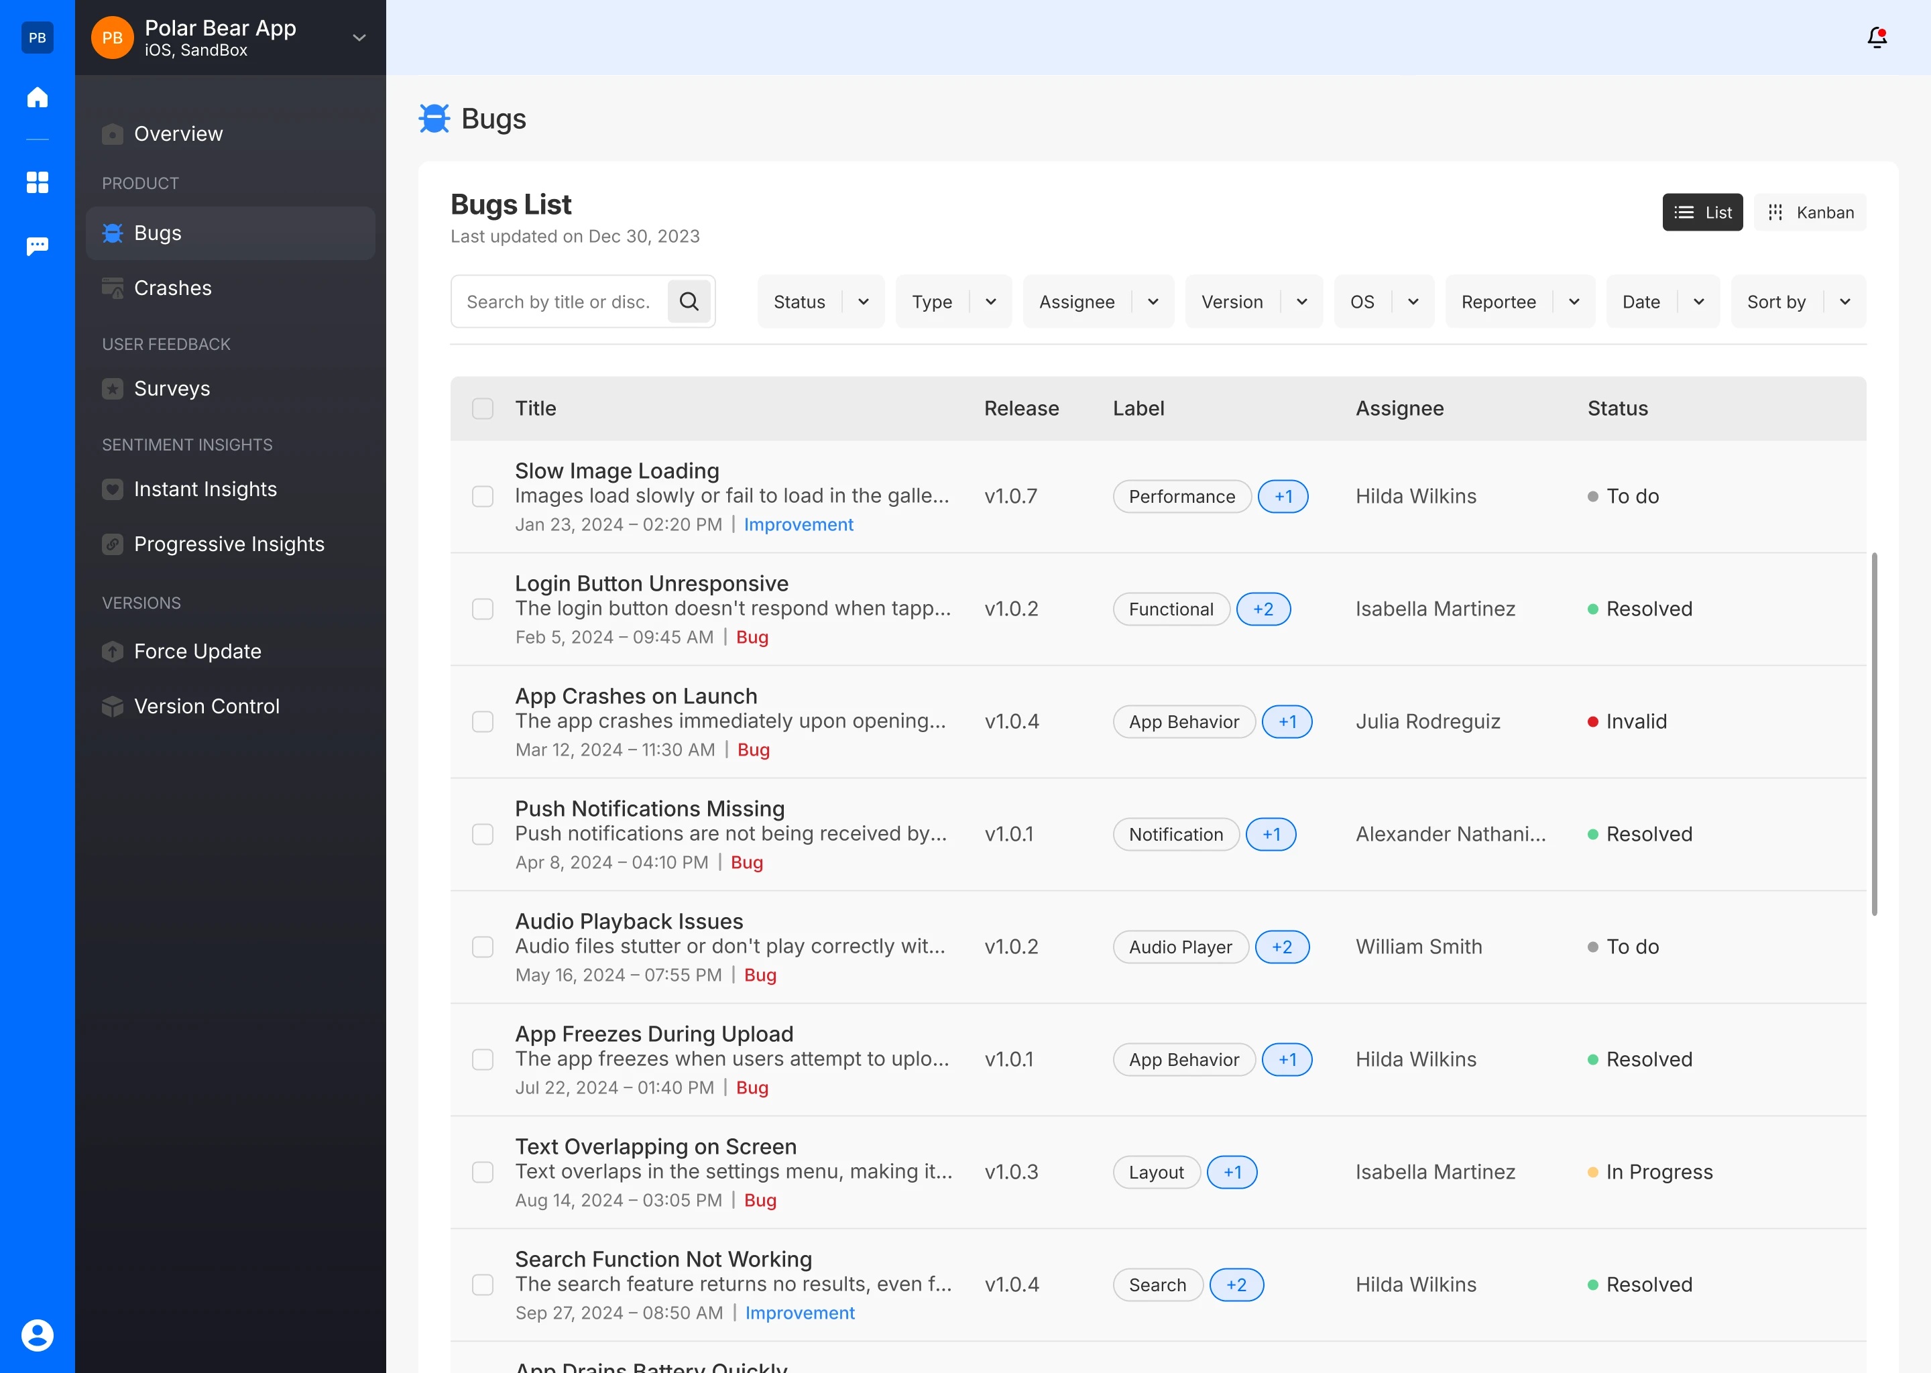Open Progressive Insights in the sidebar
Image resolution: width=1931 pixels, height=1373 pixels.
click(x=230, y=544)
